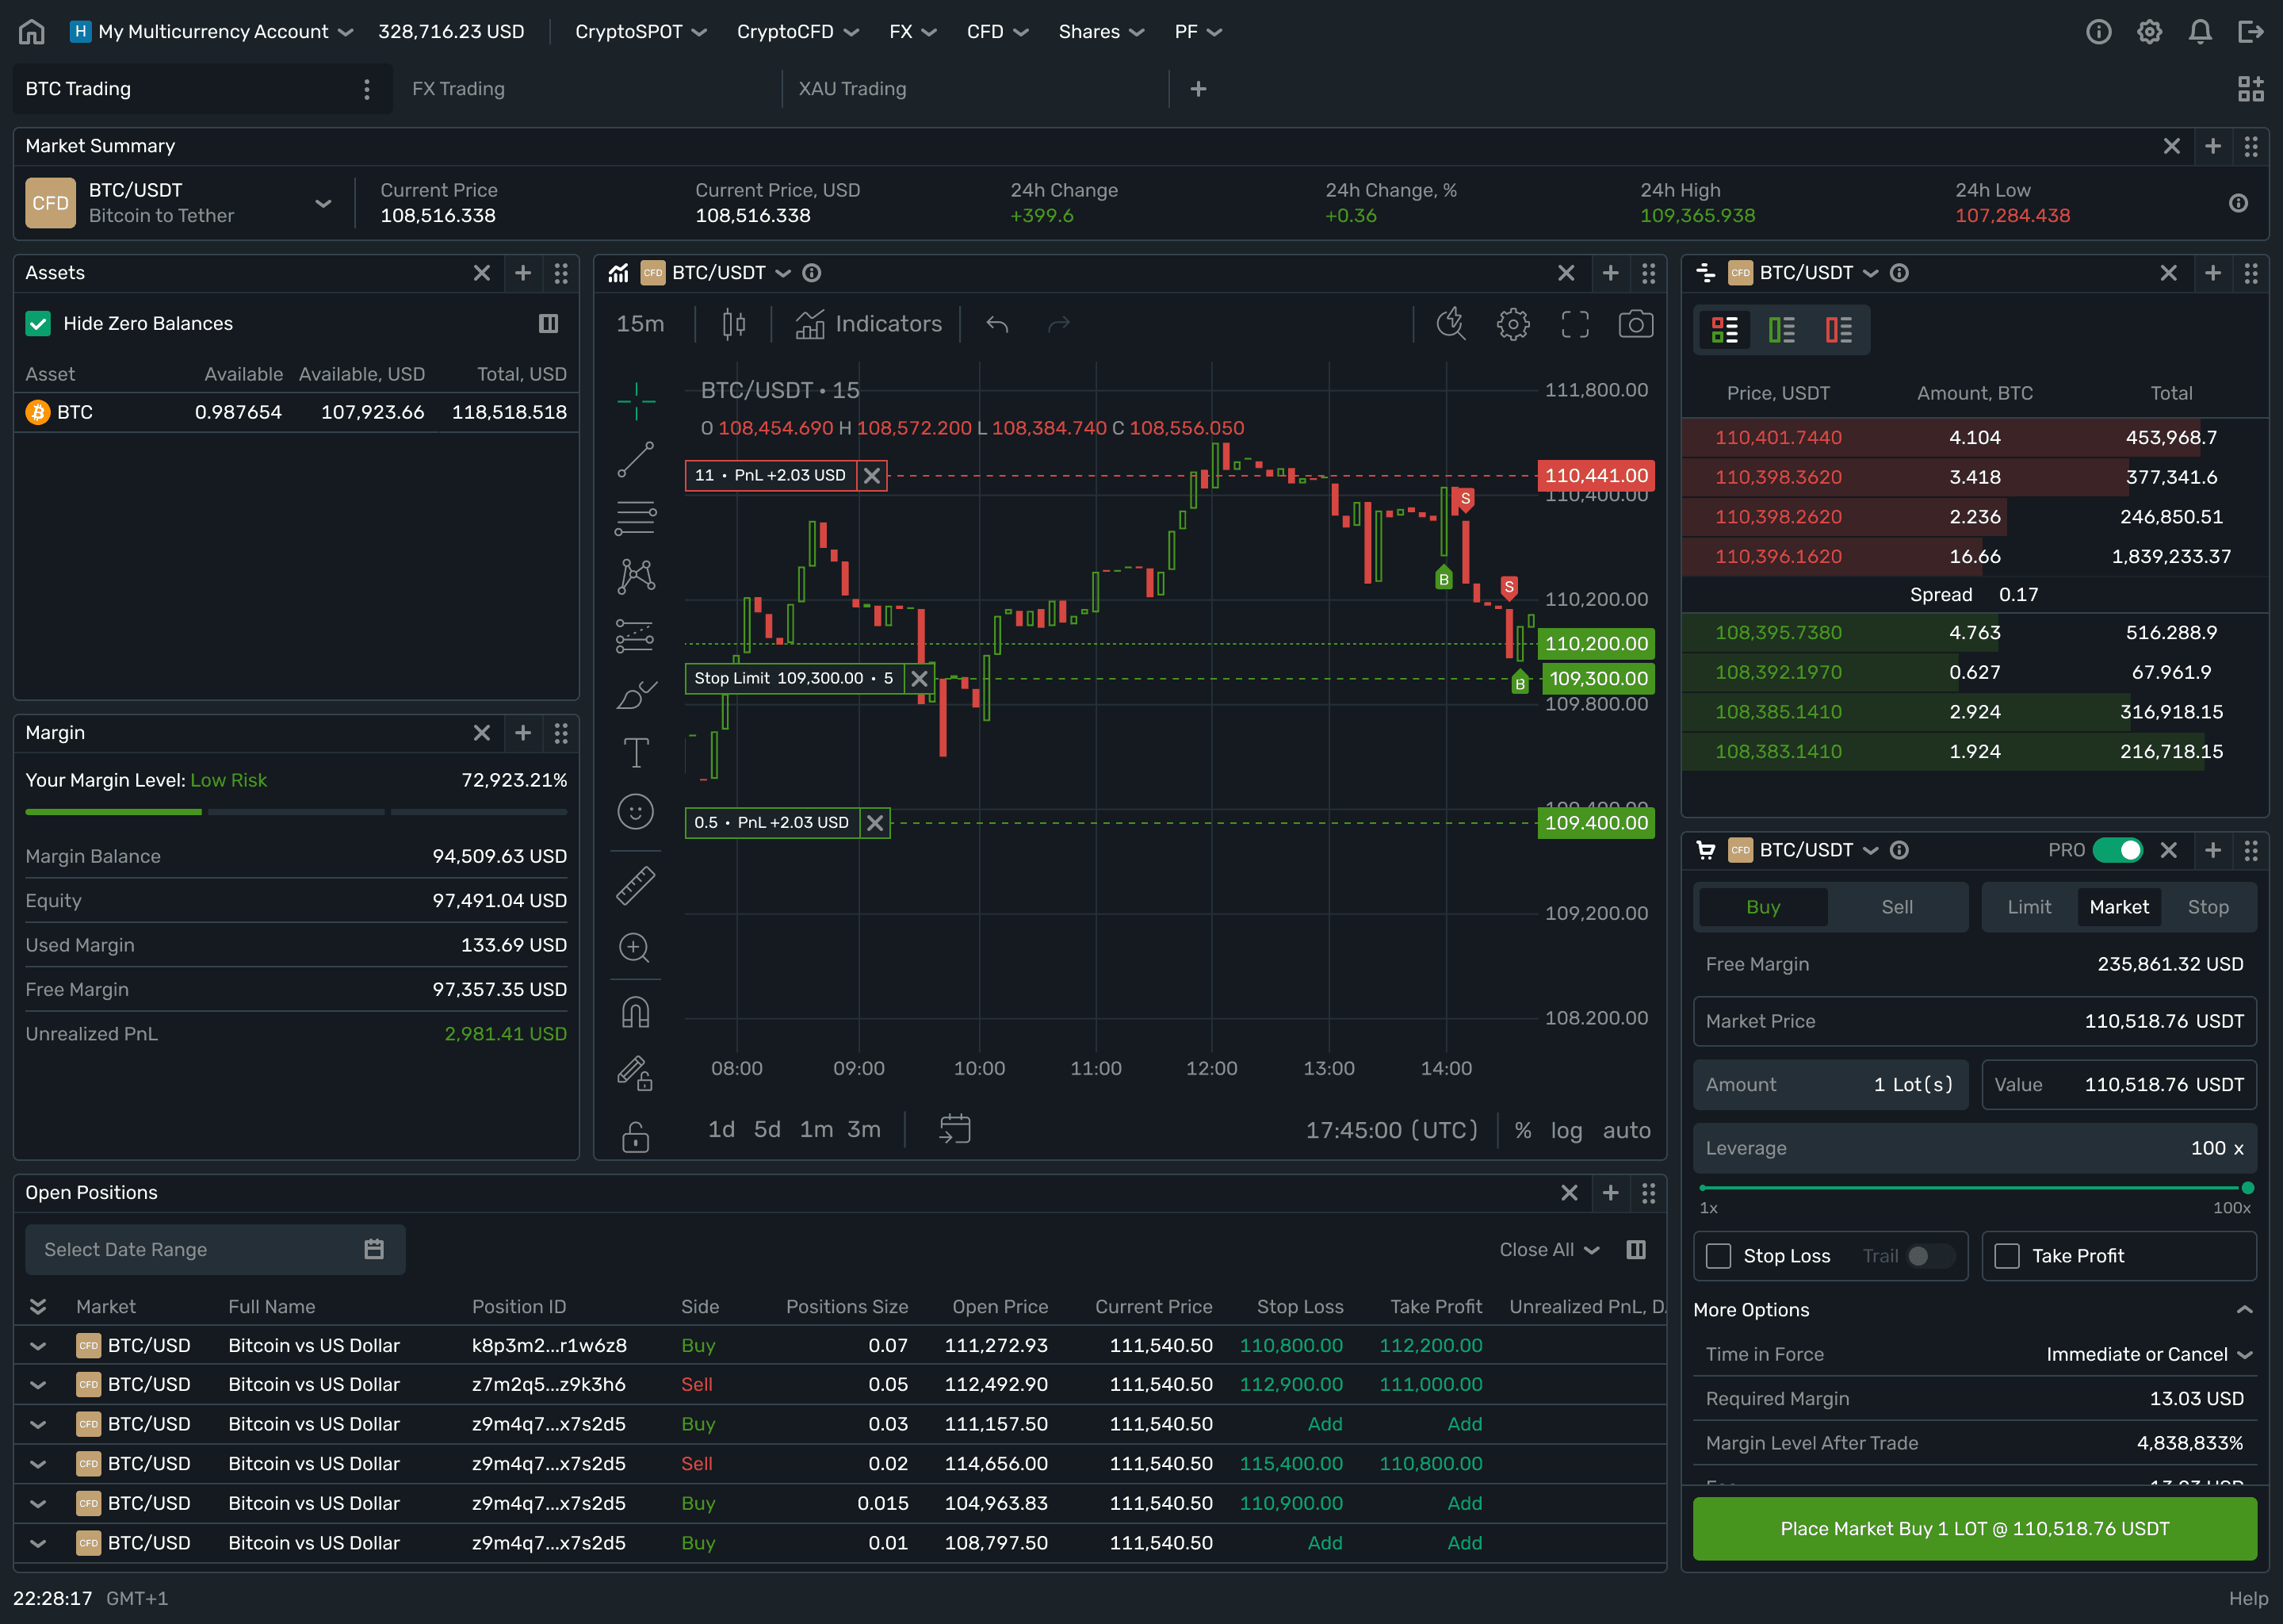Click the chart fullscreen icon
Image resolution: width=2283 pixels, height=1624 pixels.
(x=1575, y=324)
